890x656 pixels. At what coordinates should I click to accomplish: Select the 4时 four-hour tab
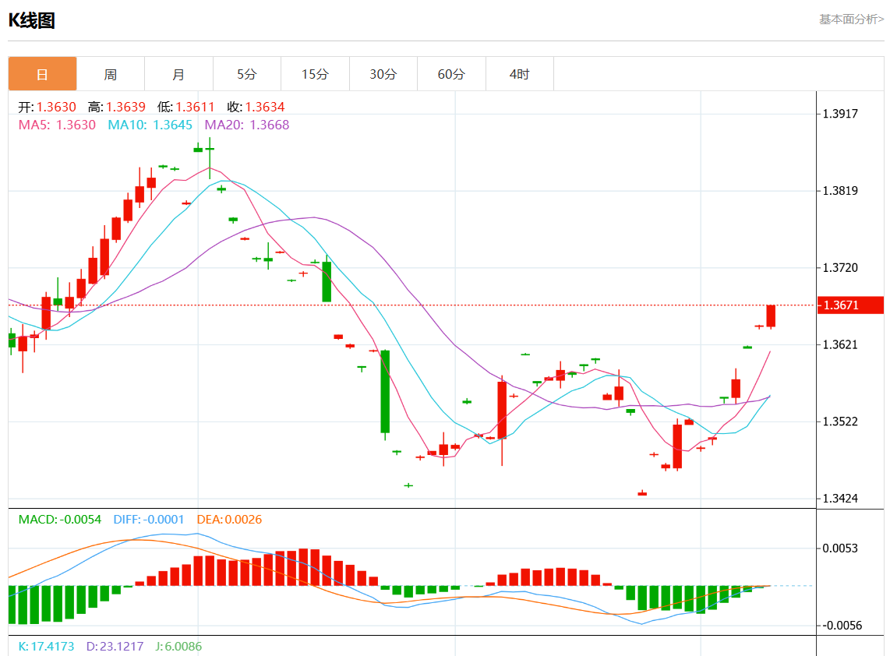519,74
